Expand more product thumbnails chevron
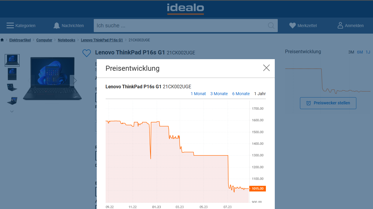The image size is (373, 209). (12, 111)
